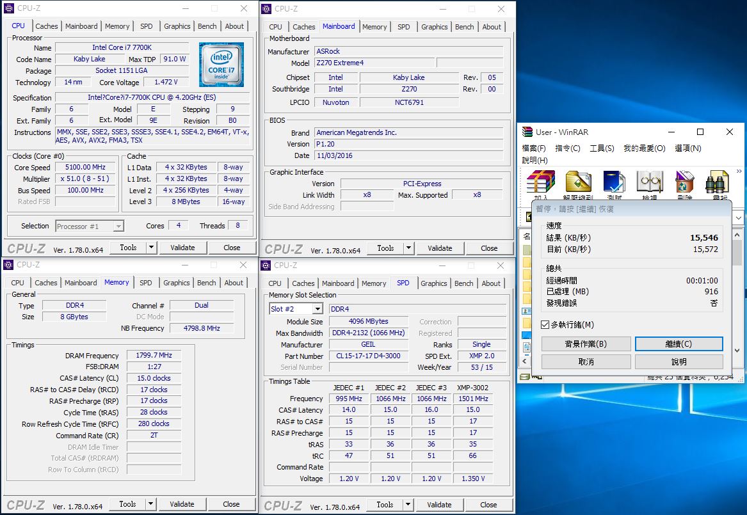
Task: Click WinRAR horizontal scroll-left arrow
Action: tap(524, 361)
